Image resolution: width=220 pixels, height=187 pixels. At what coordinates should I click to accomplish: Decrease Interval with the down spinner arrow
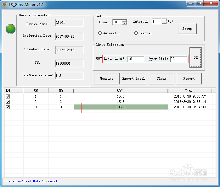164,23
